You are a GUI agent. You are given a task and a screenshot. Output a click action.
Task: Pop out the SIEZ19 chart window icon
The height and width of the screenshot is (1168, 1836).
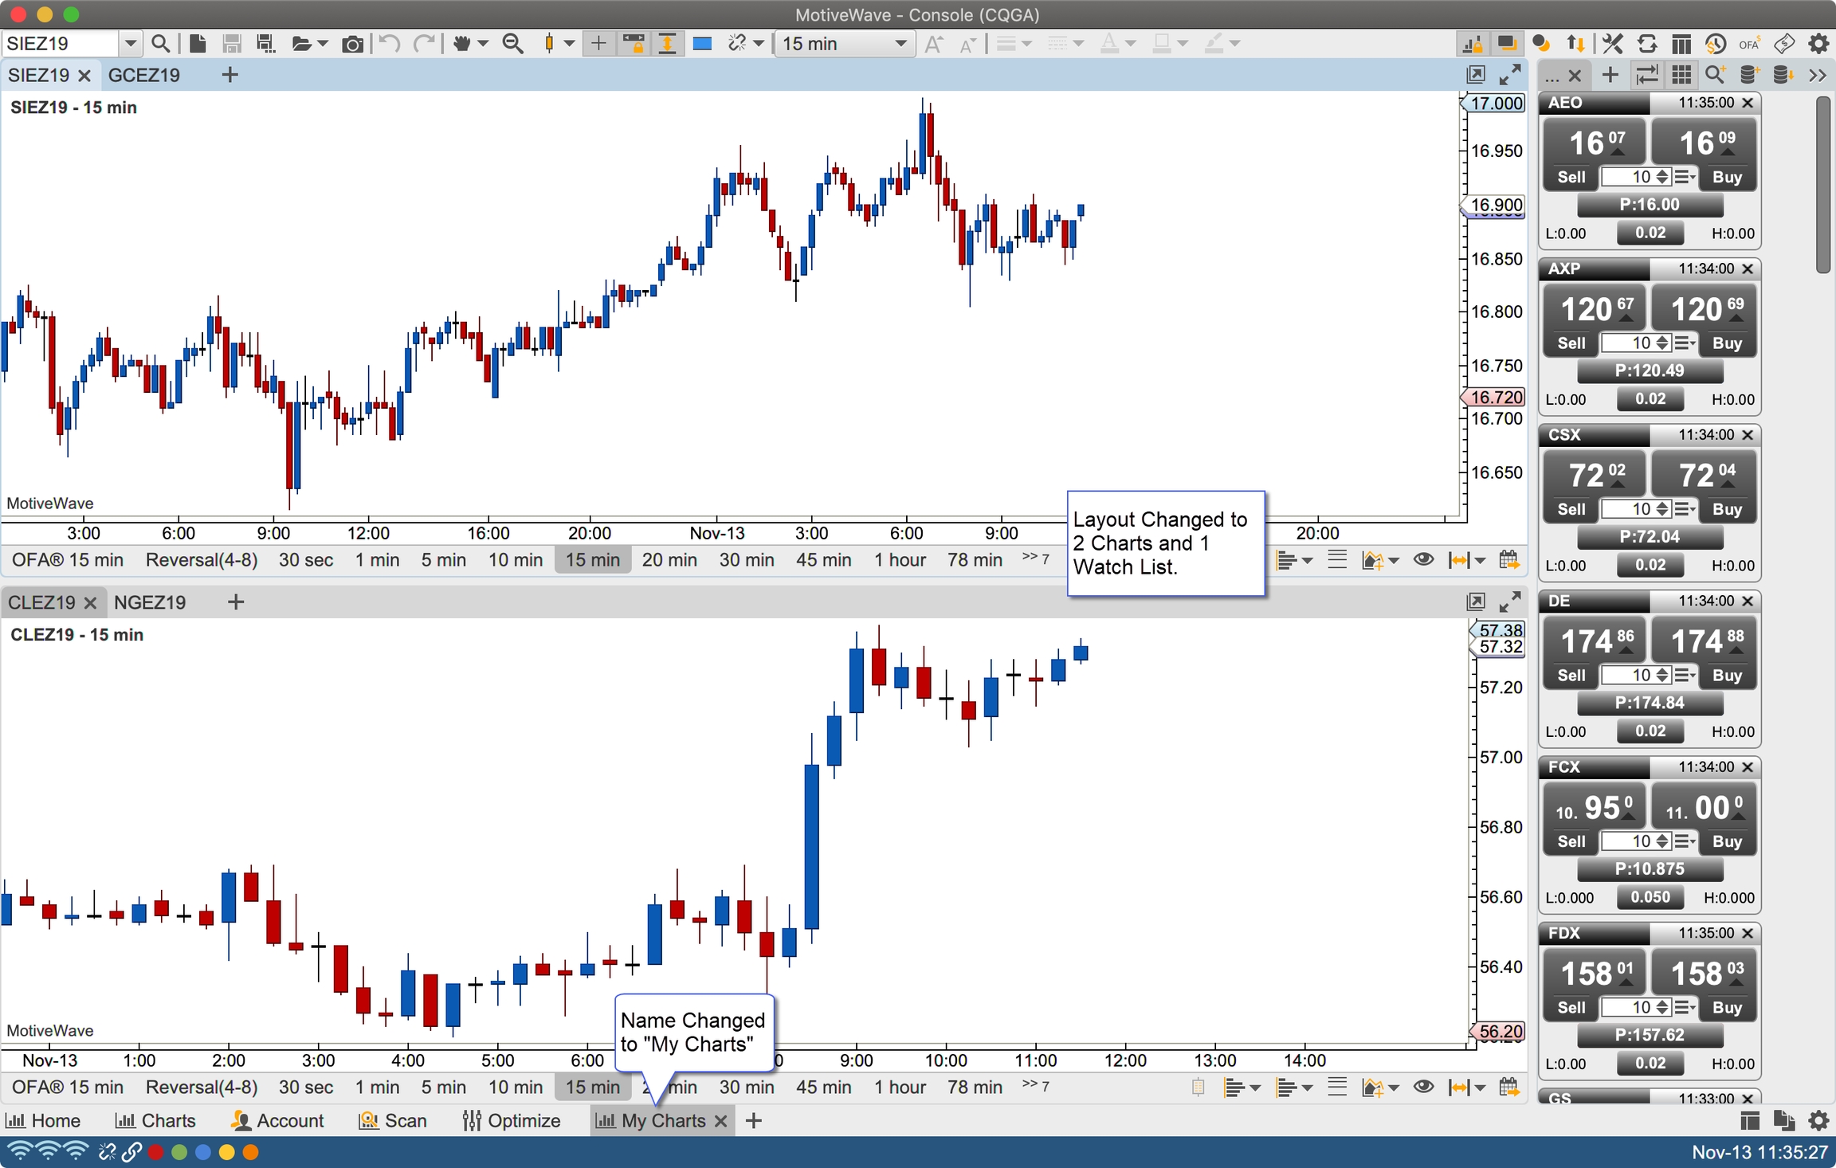coord(1476,75)
